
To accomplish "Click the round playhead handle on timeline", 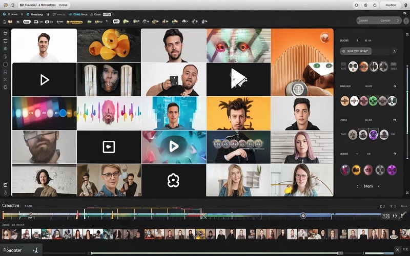I will coord(303,216).
